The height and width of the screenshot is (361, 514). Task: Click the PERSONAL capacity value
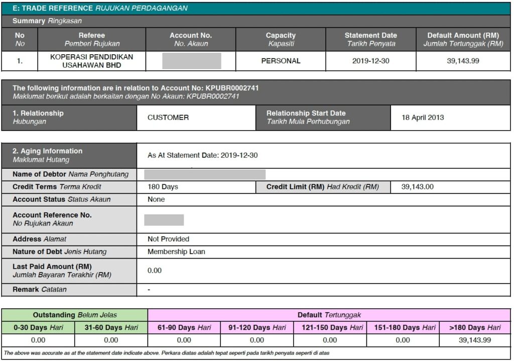click(281, 61)
